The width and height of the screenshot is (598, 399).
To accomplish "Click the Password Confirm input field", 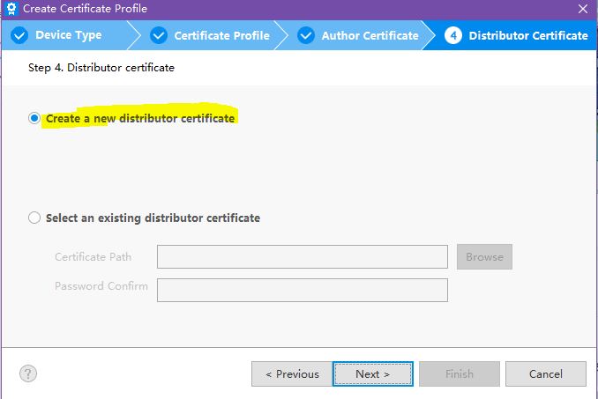I will tap(303, 290).
